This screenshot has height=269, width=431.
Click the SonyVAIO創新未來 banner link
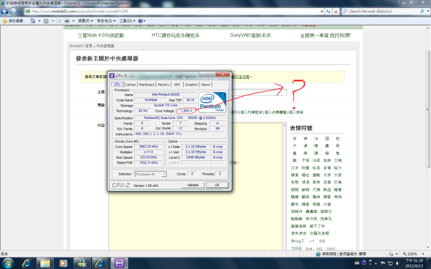[x=251, y=35]
